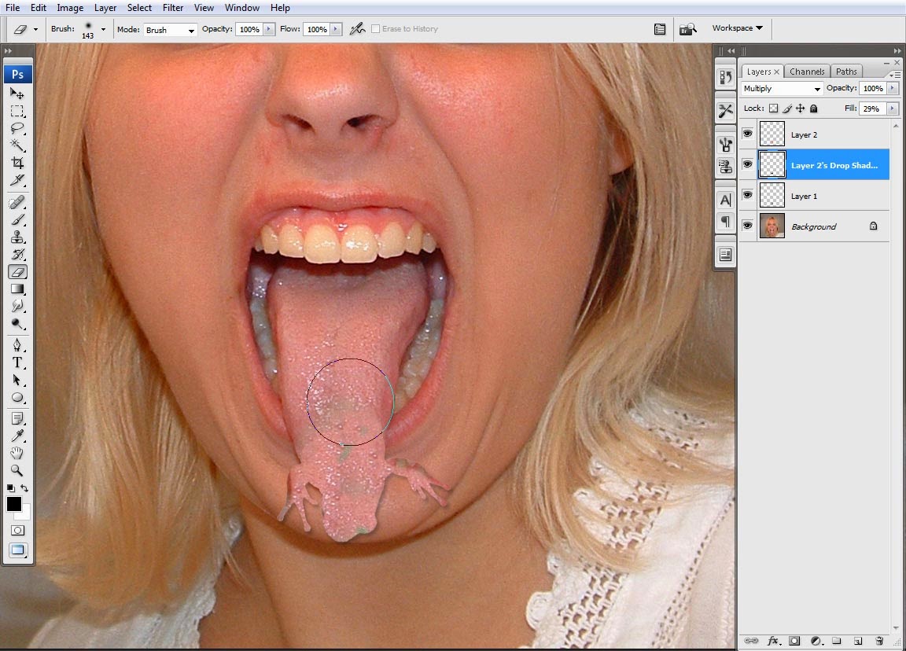Open the Layer Comps panel icon
906x651 pixels.
[x=726, y=255]
